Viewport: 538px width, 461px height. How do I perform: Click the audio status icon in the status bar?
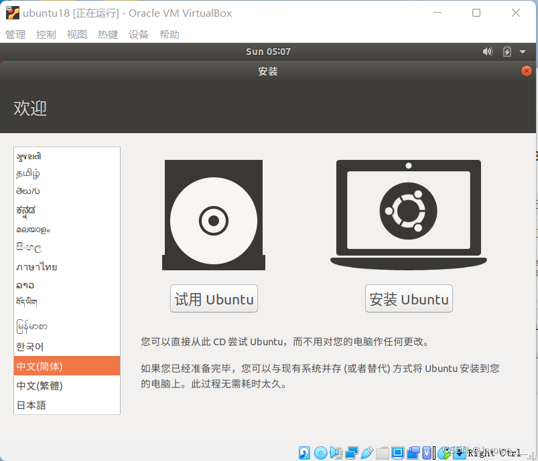[x=336, y=452]
